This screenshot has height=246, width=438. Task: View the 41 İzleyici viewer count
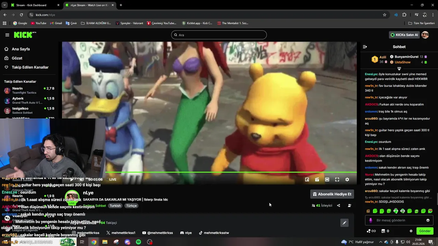coord(322,206)
